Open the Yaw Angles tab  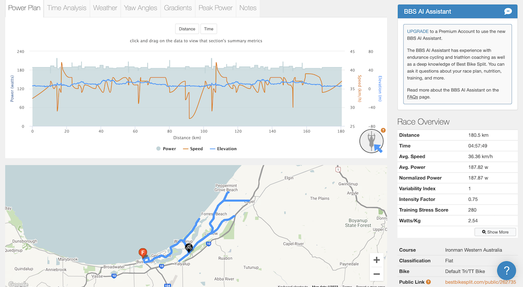pyautogui.click(x=140, y=8)
